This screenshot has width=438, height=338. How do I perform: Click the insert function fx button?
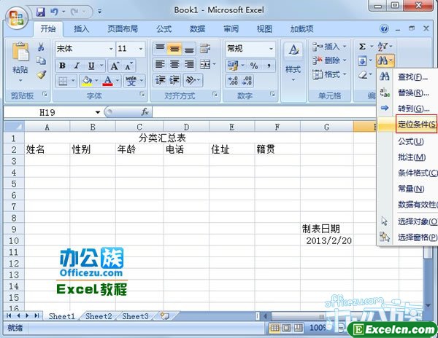tap(145, 112)
